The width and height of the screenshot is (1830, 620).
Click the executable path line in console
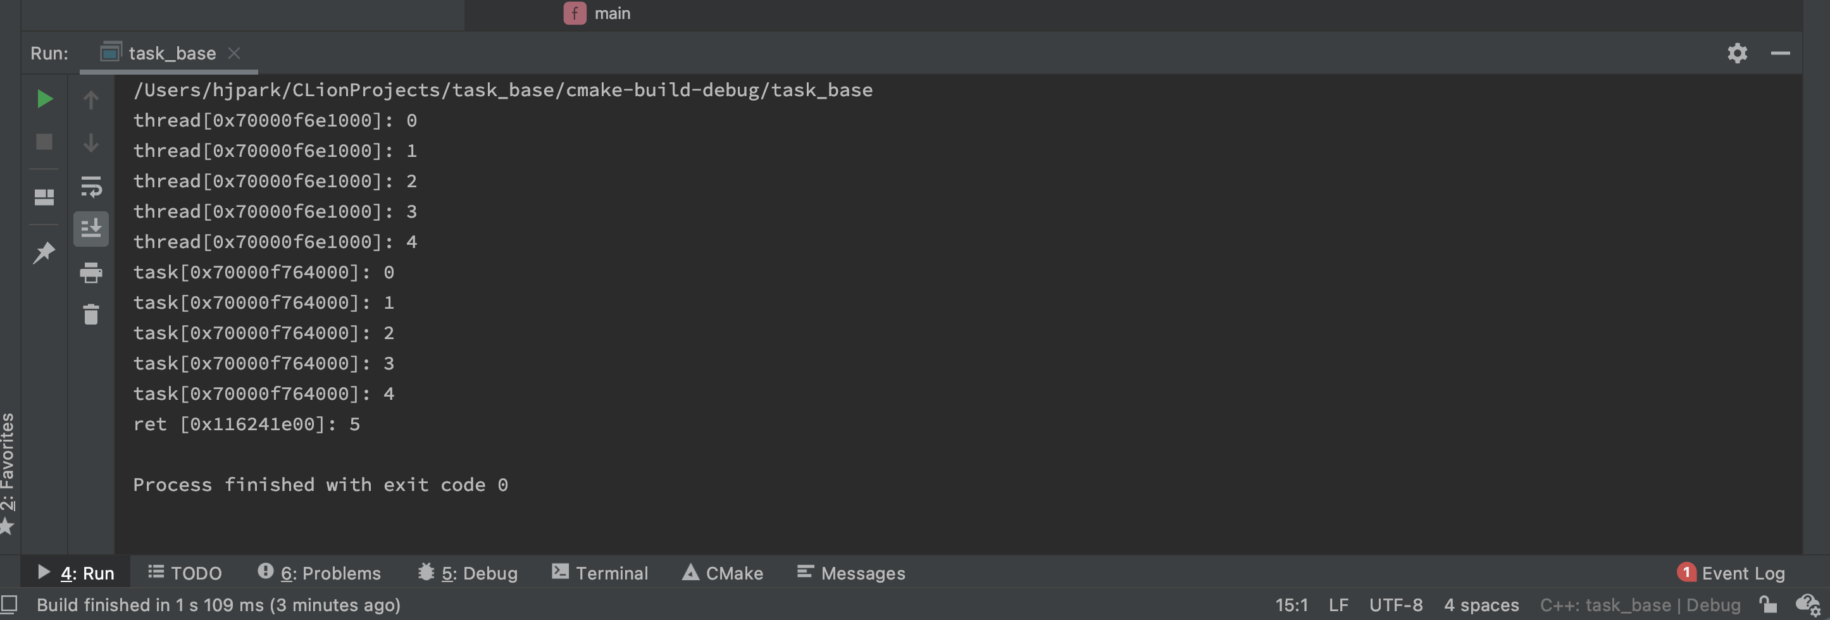click(503, 90)
